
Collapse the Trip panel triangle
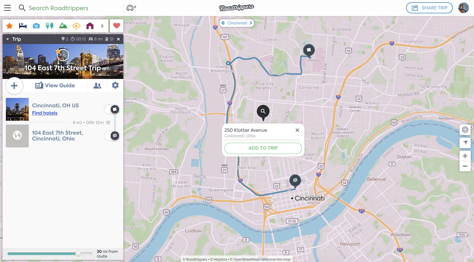pyautogui.click(x=8, y=39)
